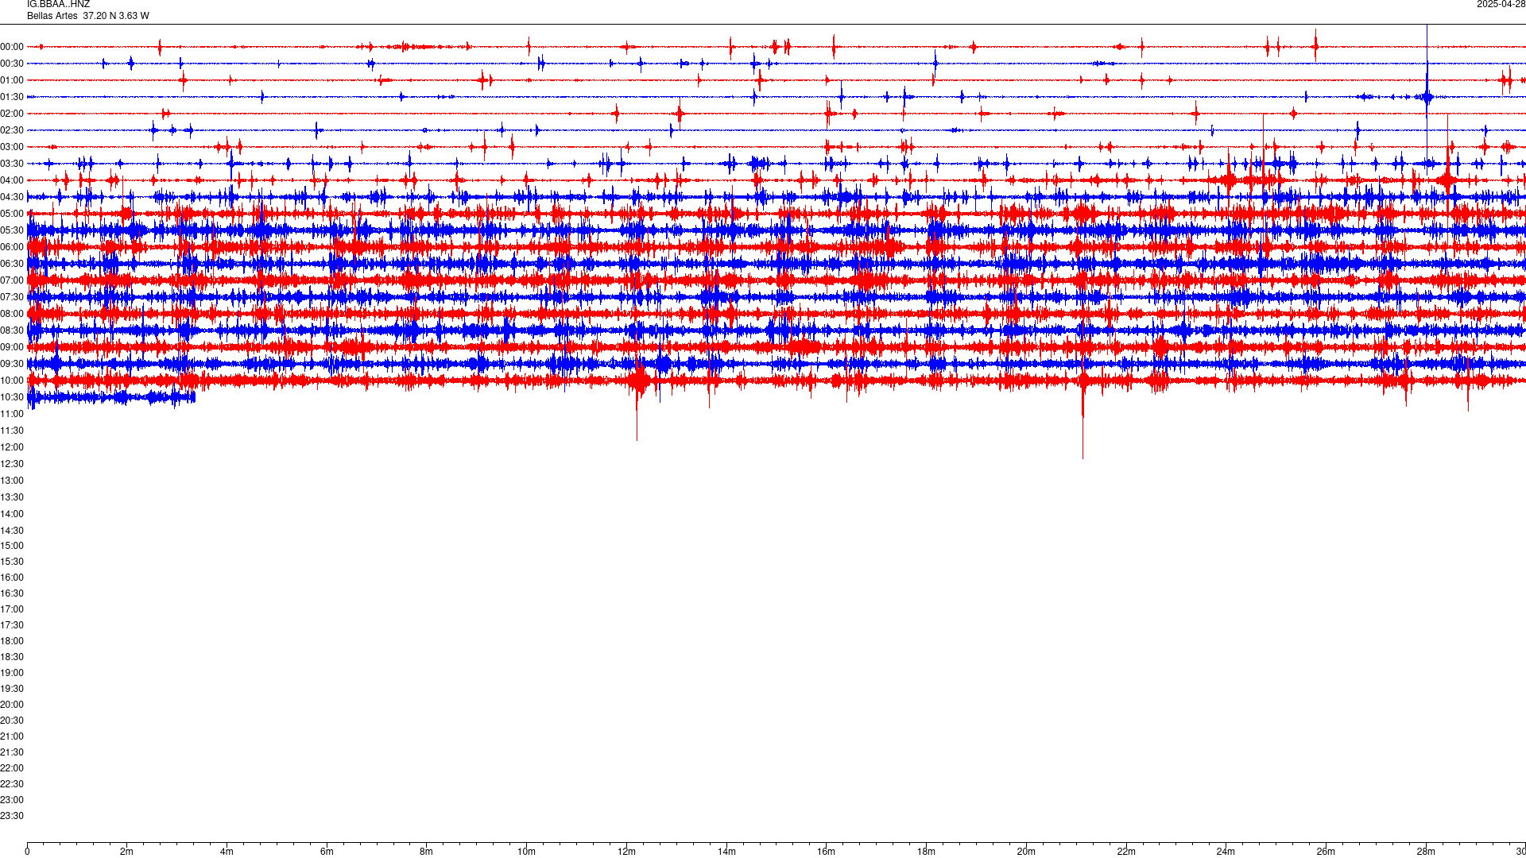The height and width of the screenshot is (858, 1526).
Task: Click the 24m tick on the minute axis
Action: (1226, 852)
